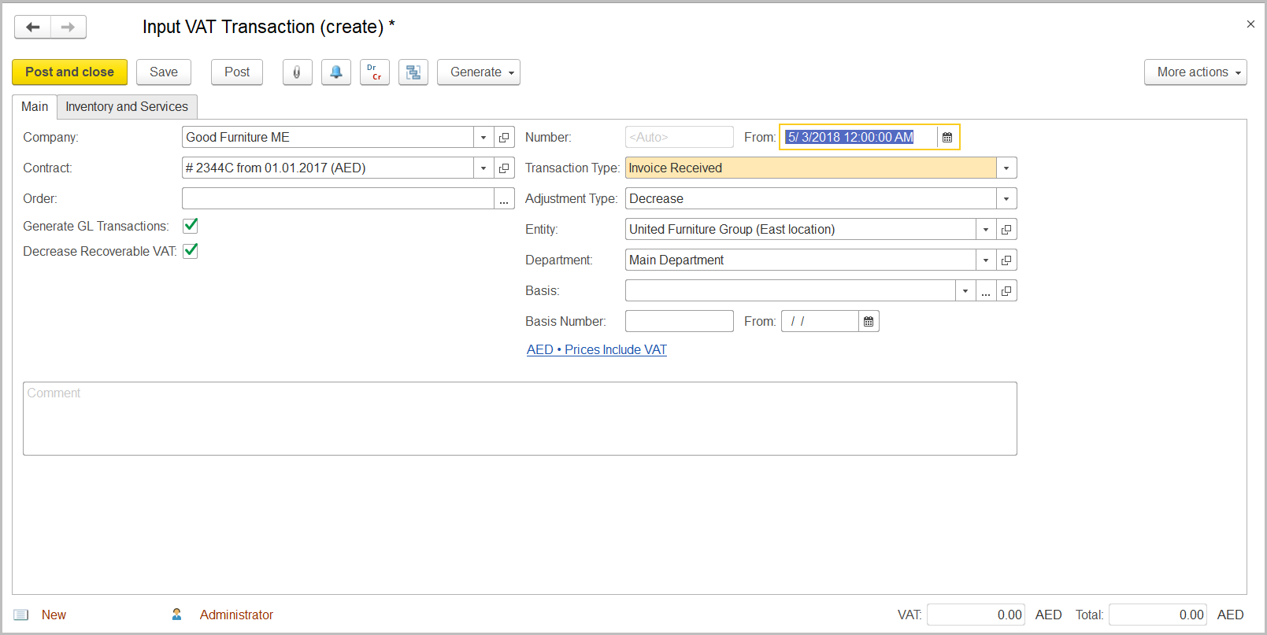Image resolution: width=1267 pixels, height=635 pixels.
Task: Toggle Generate GL Transactions checkbox
Action: coord(191,226)
